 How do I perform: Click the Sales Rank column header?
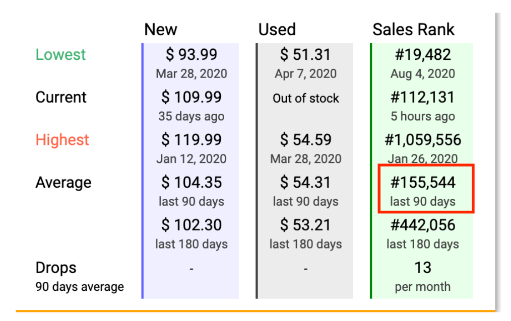[413, 30]
